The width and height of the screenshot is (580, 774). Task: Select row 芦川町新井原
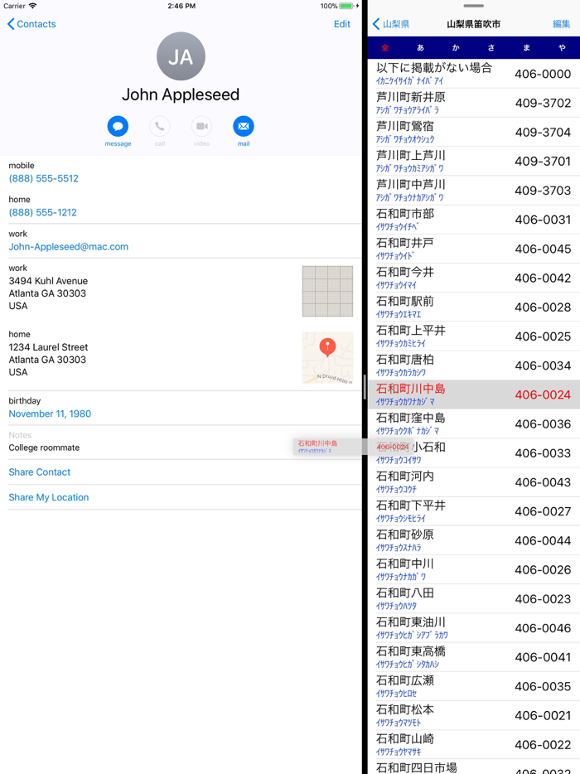point(474,103)
